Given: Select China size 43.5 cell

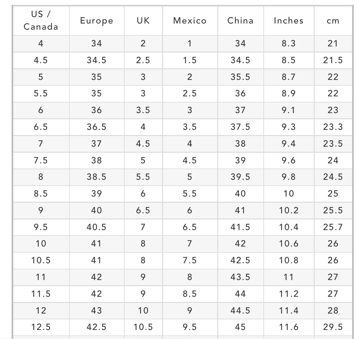Looking at the screenshot, I should pyautogui.click(x=241, y=277).
